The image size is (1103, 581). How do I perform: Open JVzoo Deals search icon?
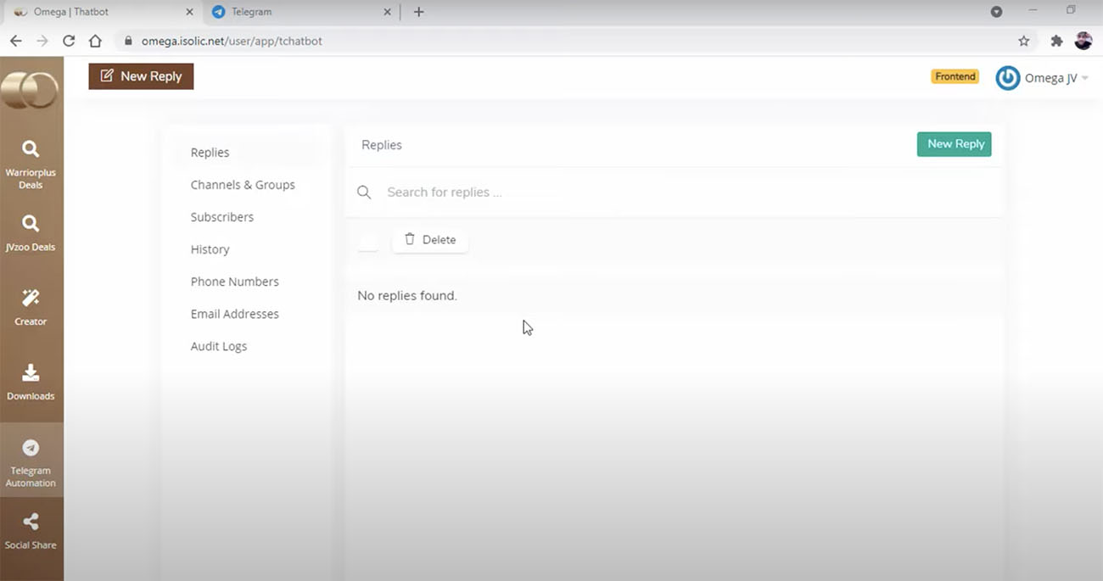tap(31, 223)
